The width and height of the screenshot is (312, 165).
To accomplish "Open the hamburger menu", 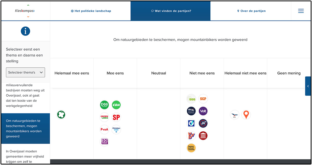I will (301, 11).
